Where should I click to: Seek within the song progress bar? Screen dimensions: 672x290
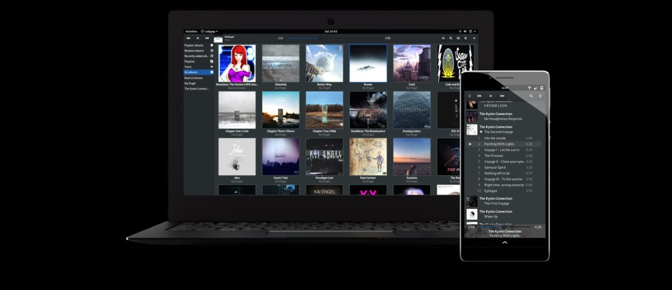334,37
